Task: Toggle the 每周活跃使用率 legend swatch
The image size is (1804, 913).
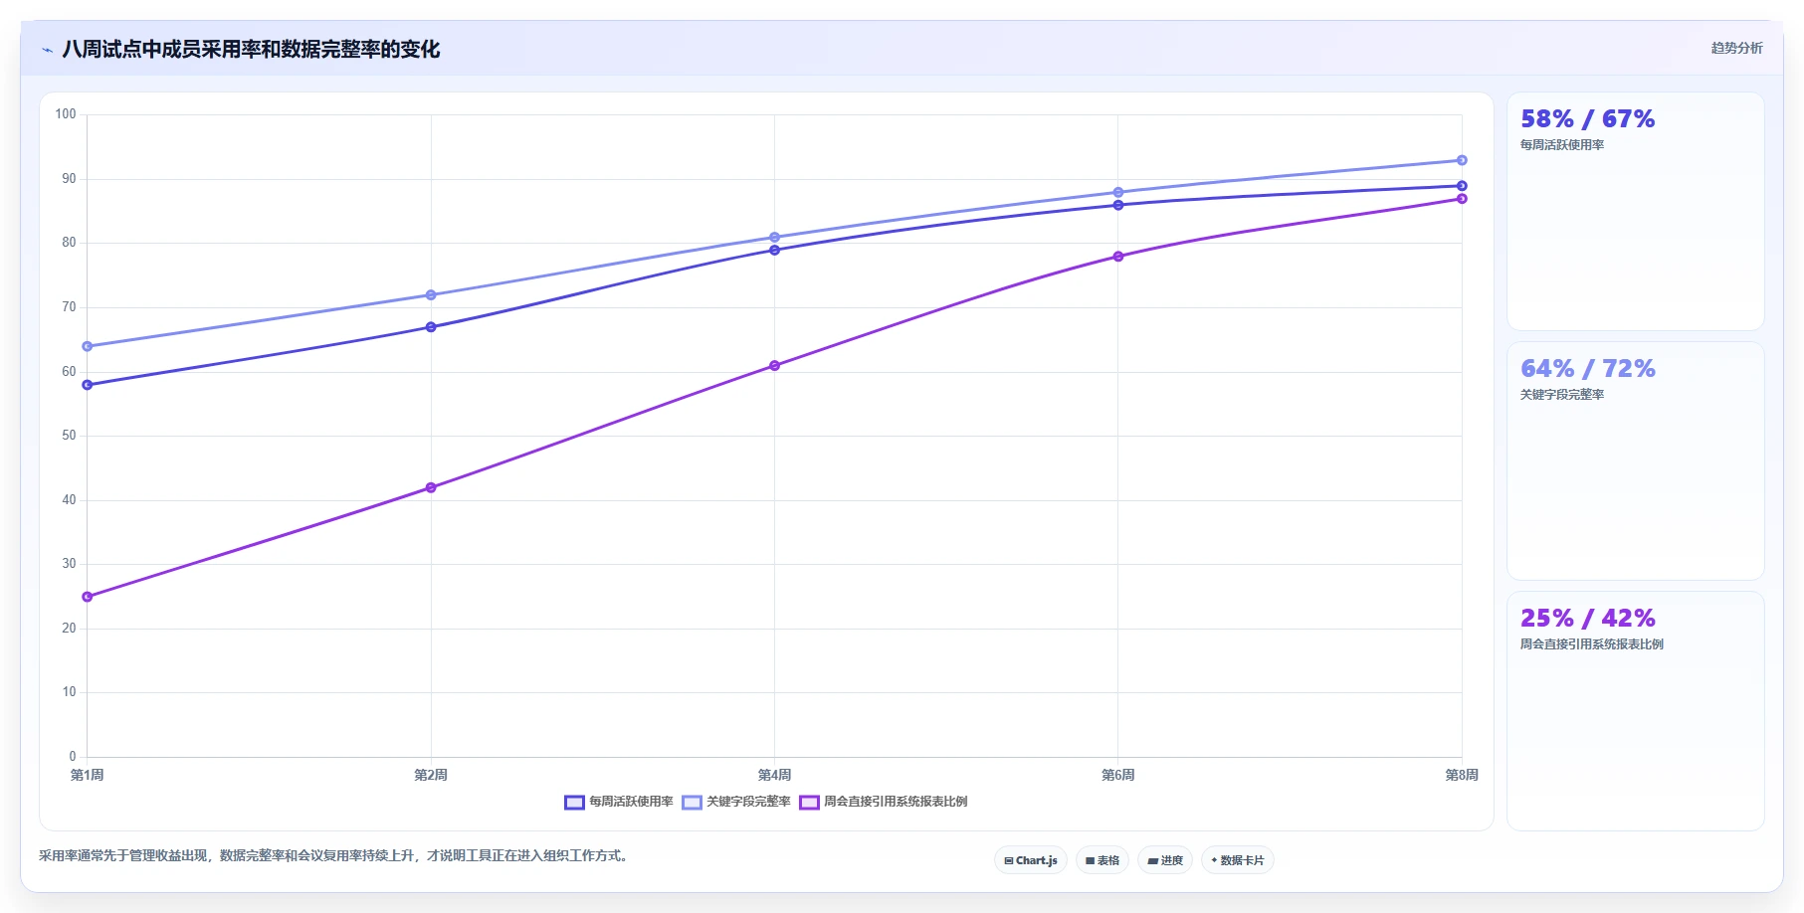Action: point(574,803)
